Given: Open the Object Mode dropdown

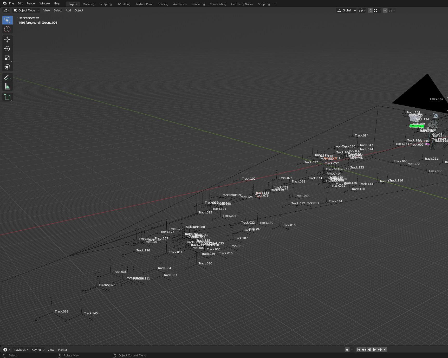Looking at the screenshot, I should click(x=26, y=10).
